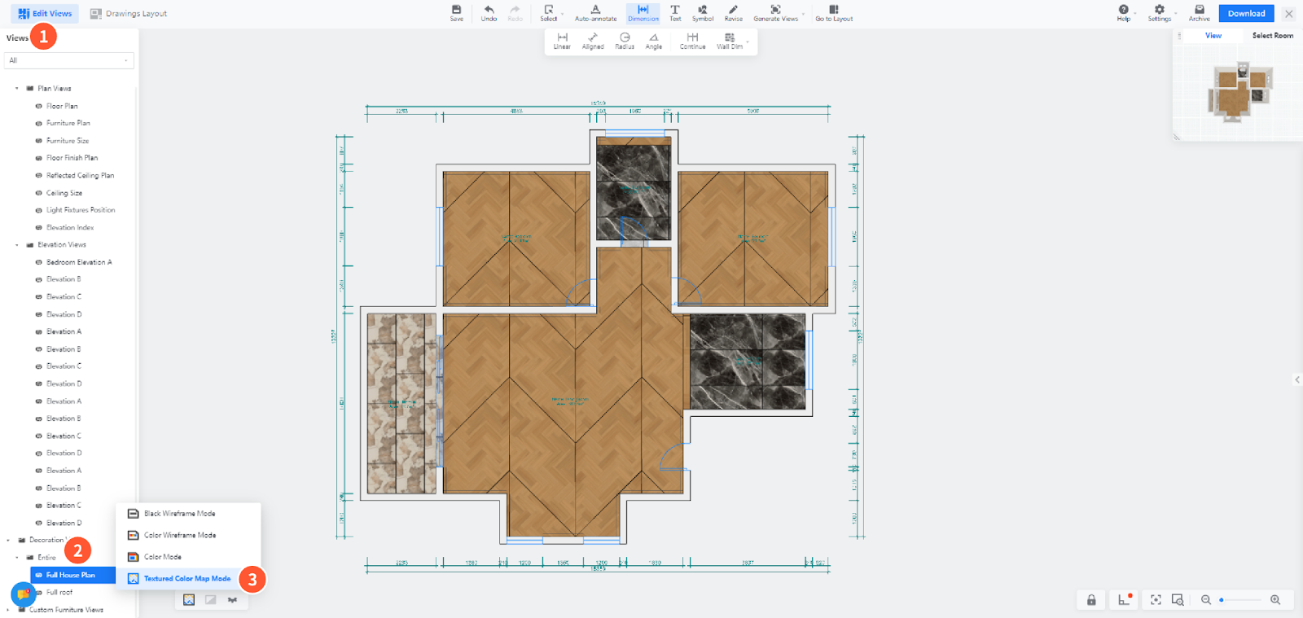Click the Select Room link
1303x618 pixels.
click(x=1272, y=36)
